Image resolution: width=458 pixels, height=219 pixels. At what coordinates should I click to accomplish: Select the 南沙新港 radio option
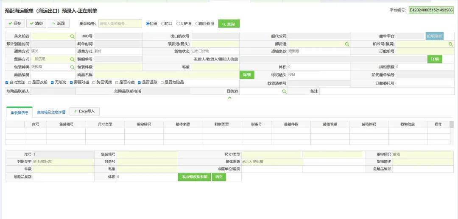pyautogui.click(x=197, y=24)
